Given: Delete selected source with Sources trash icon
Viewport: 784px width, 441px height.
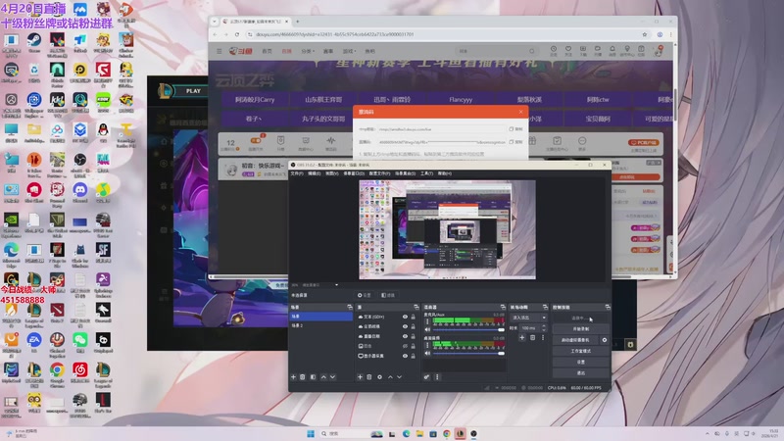Looking at the screenshot, I should pos(369,377).
